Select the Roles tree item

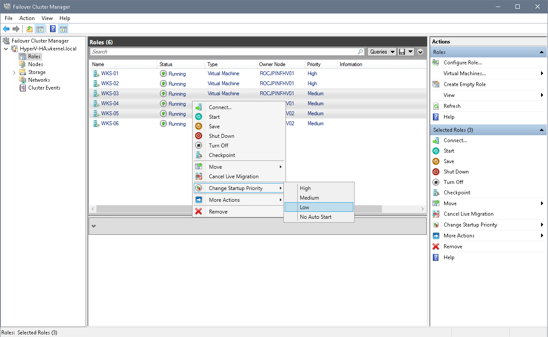click(x=34, y=57)
